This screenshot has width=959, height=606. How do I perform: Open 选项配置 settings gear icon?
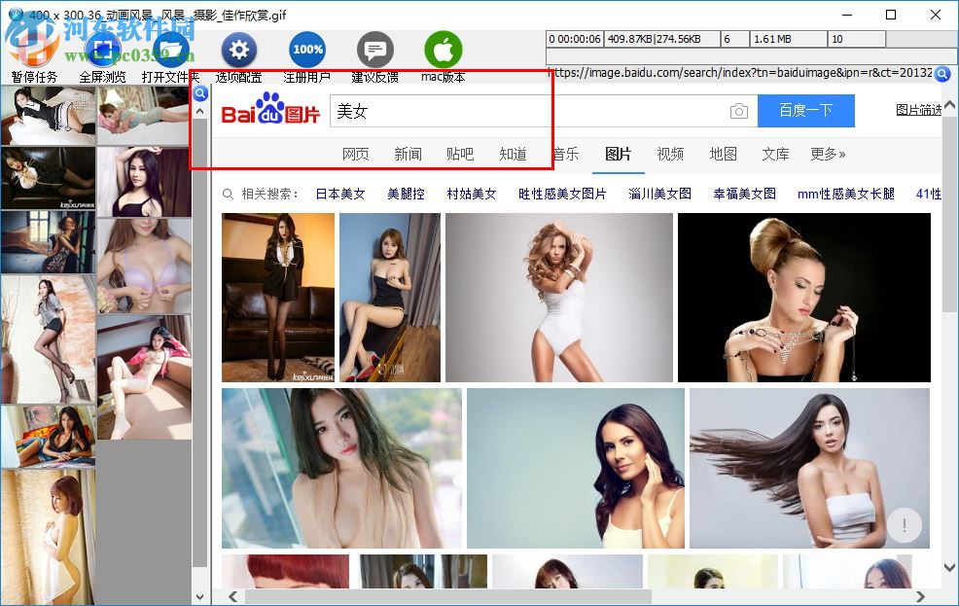pyautogui.click(x=239, y=51)
